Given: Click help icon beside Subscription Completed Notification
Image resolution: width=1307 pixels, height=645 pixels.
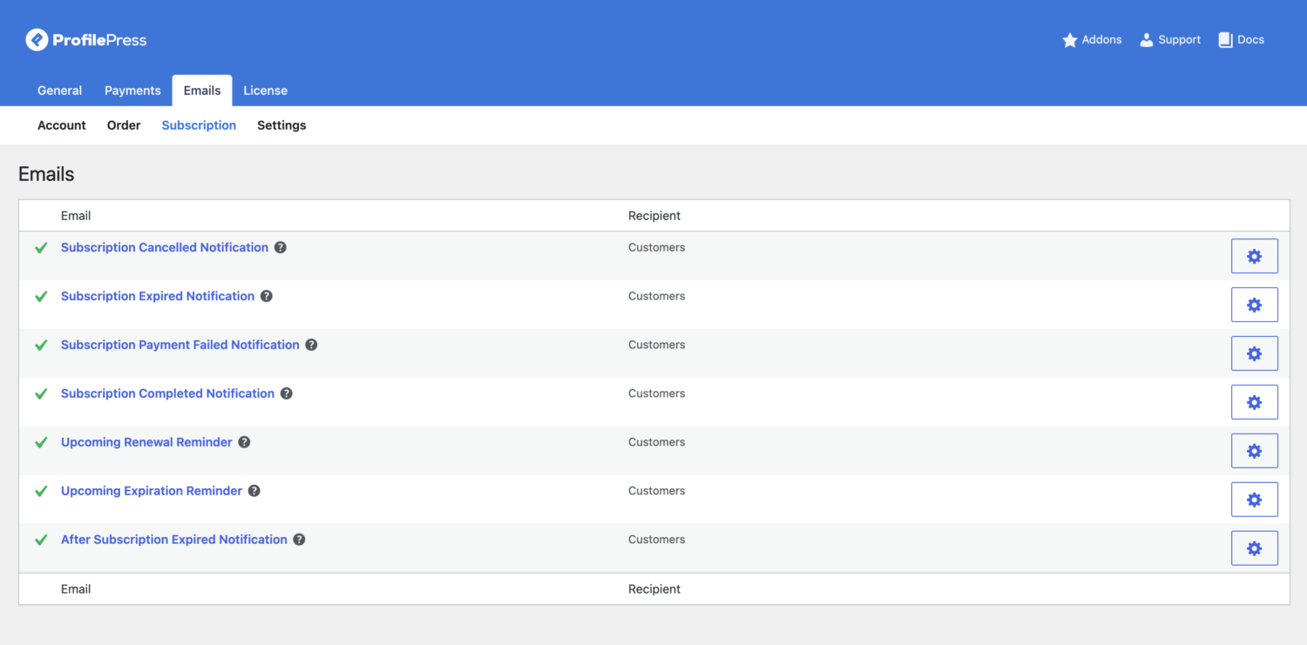Looking at the screenshot, I should (287, 393).
